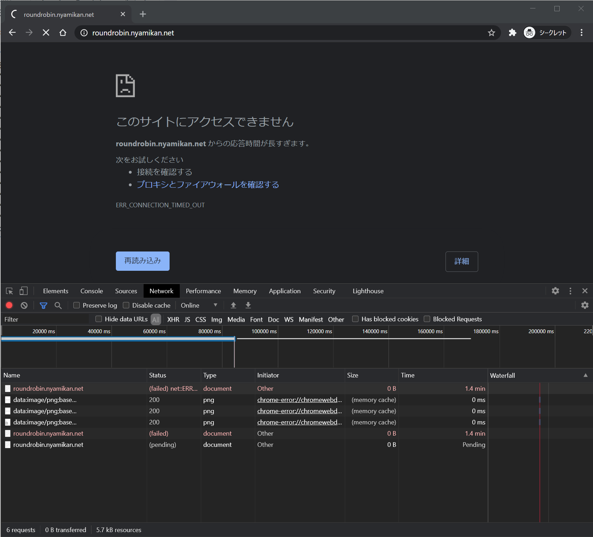Switch to the Memory tab
Viewport: 593px width, 537px height.
pos(245,291)
